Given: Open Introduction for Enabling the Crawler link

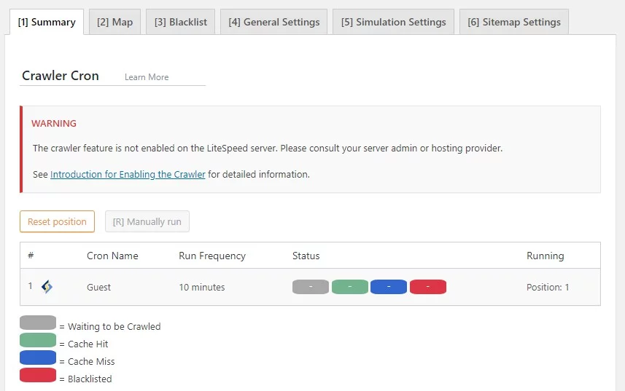Looking at the screenshot, I should pos(128,174).
